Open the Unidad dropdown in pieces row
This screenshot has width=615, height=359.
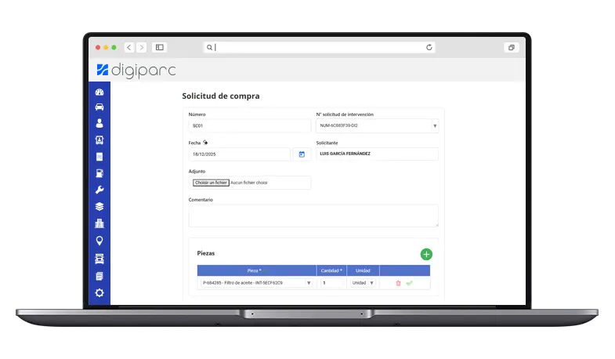[371, 283]
